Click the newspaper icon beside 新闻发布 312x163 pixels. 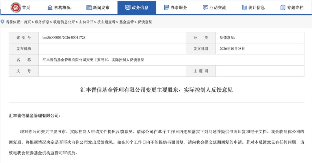pyautogui.click(x=89, y=7)
